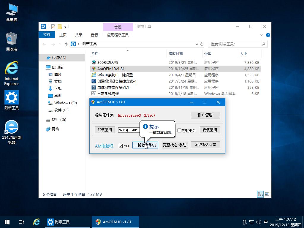Screen dimensions: 304x228
Task: Open the quick access toolbar customize dropdown
Action: pos(65,27)
